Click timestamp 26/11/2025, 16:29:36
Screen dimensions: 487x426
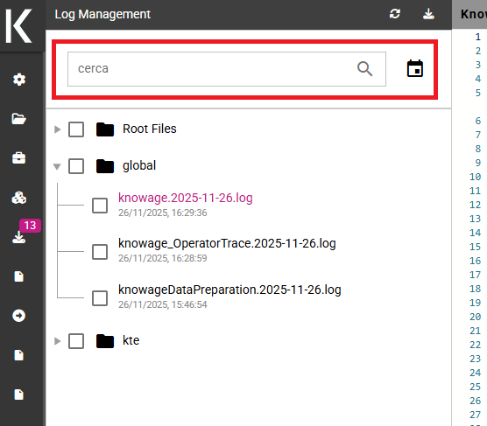coord(162,213)
